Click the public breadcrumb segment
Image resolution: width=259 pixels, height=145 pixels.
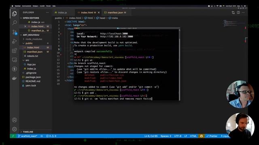[58, 18]
